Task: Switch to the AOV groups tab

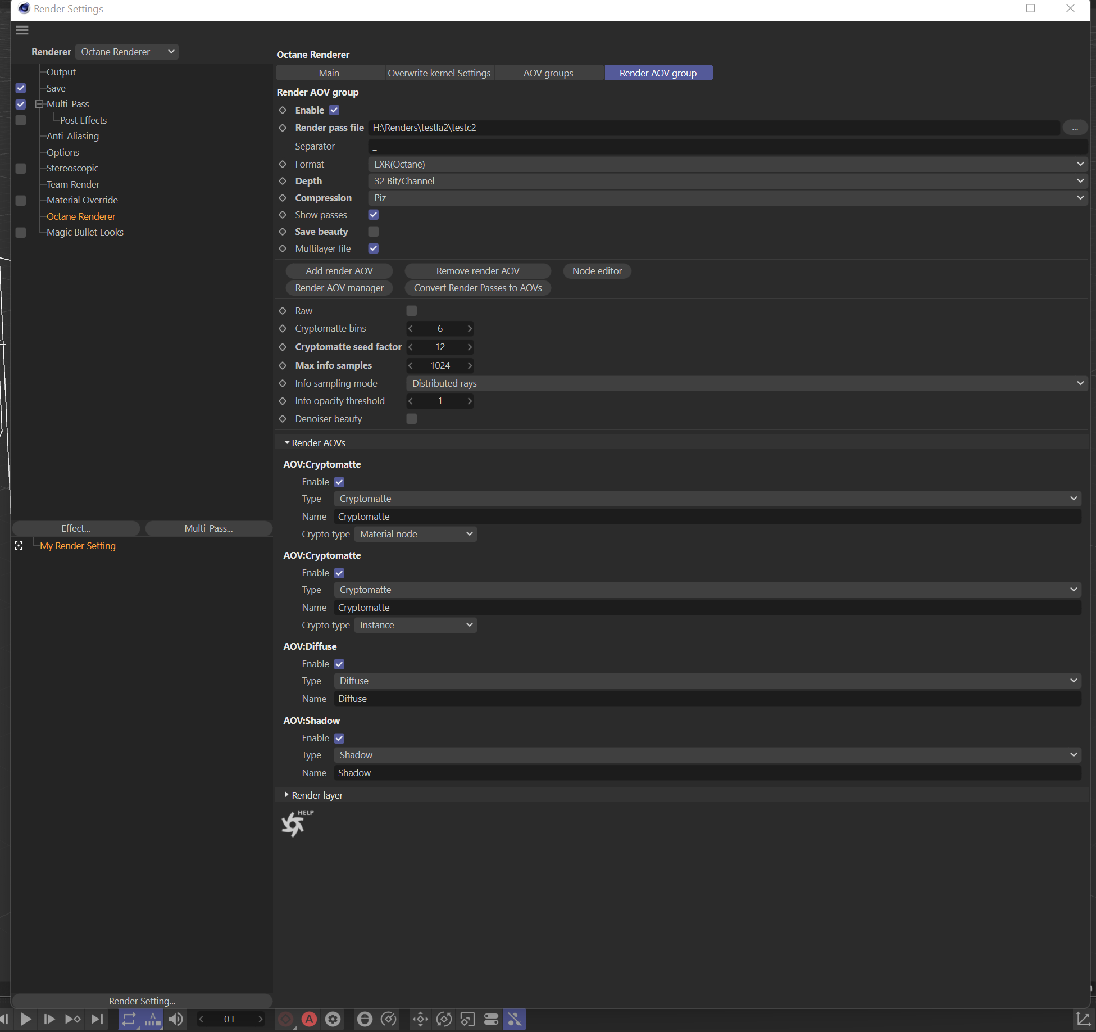Action: (548, 73)
